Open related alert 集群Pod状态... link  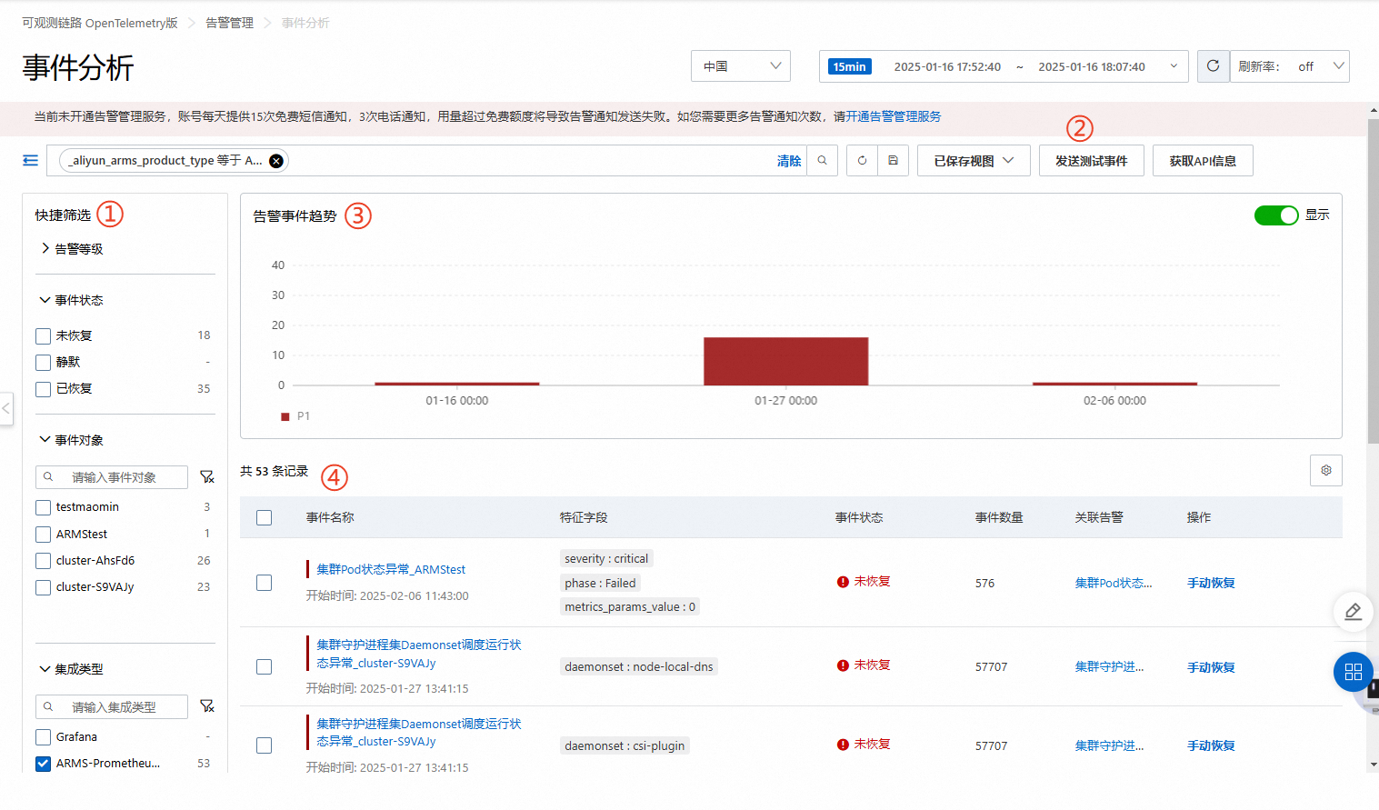1114,583
